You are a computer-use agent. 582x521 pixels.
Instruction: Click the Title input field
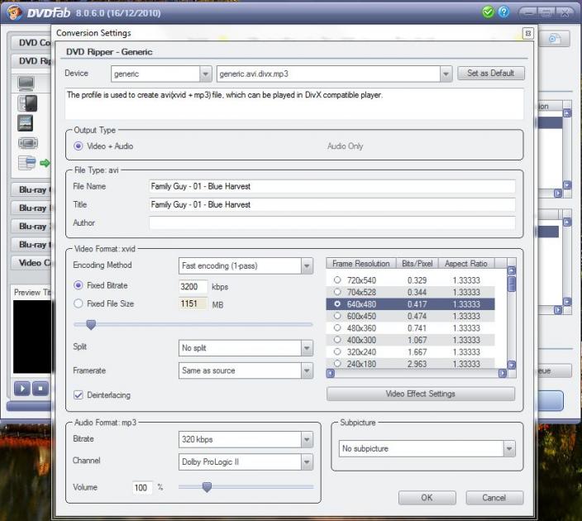(332, 204)
